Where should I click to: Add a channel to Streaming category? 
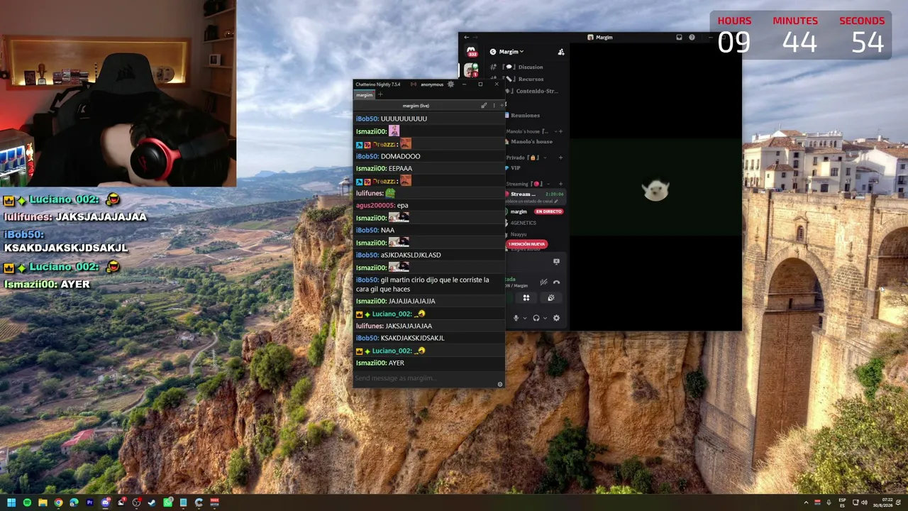(560, 184)
